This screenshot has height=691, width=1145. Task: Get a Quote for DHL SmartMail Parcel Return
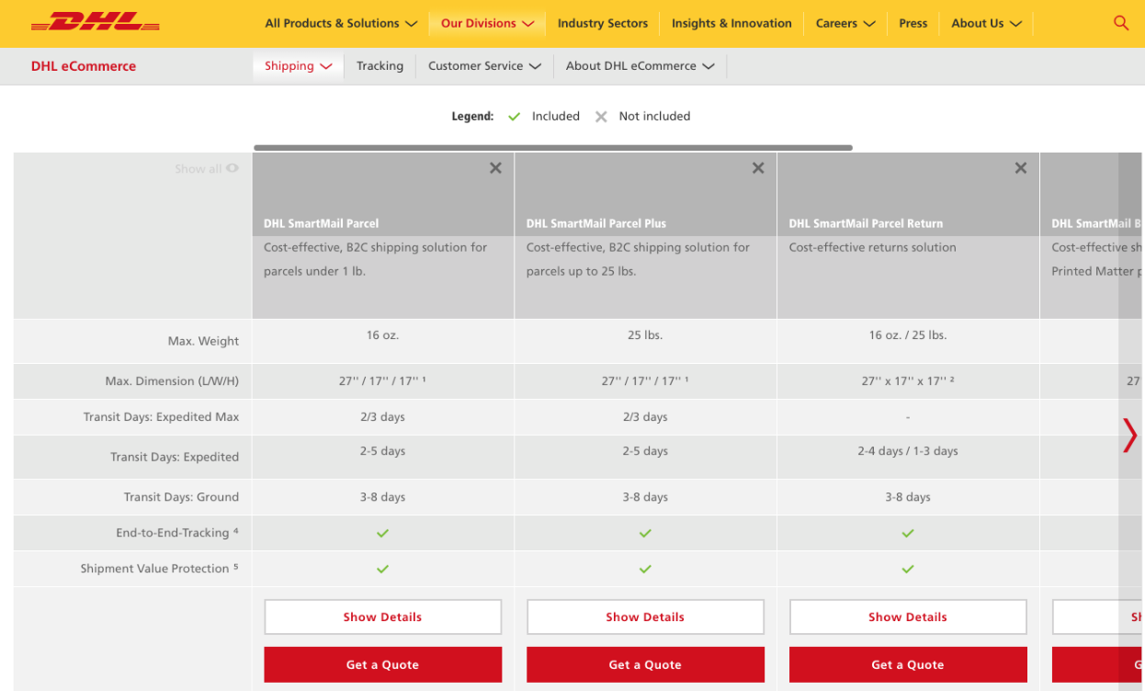[x=908, y=664]
